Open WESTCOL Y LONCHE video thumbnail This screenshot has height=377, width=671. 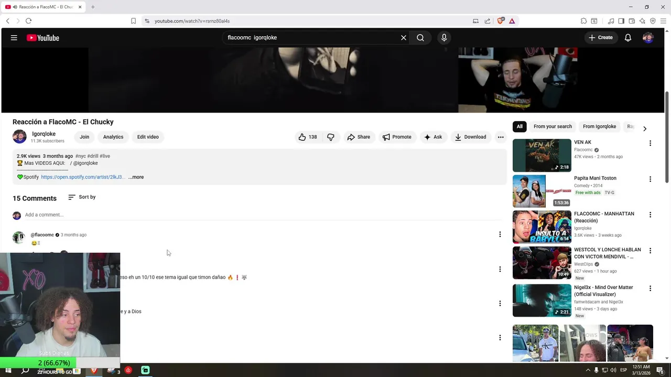coord(542,263)
